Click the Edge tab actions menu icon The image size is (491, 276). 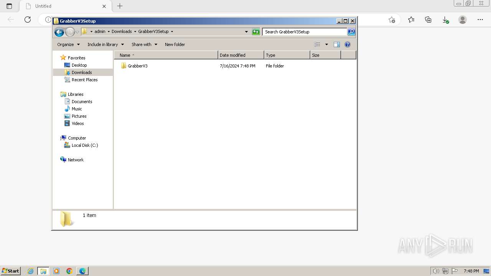pos(9,6)
